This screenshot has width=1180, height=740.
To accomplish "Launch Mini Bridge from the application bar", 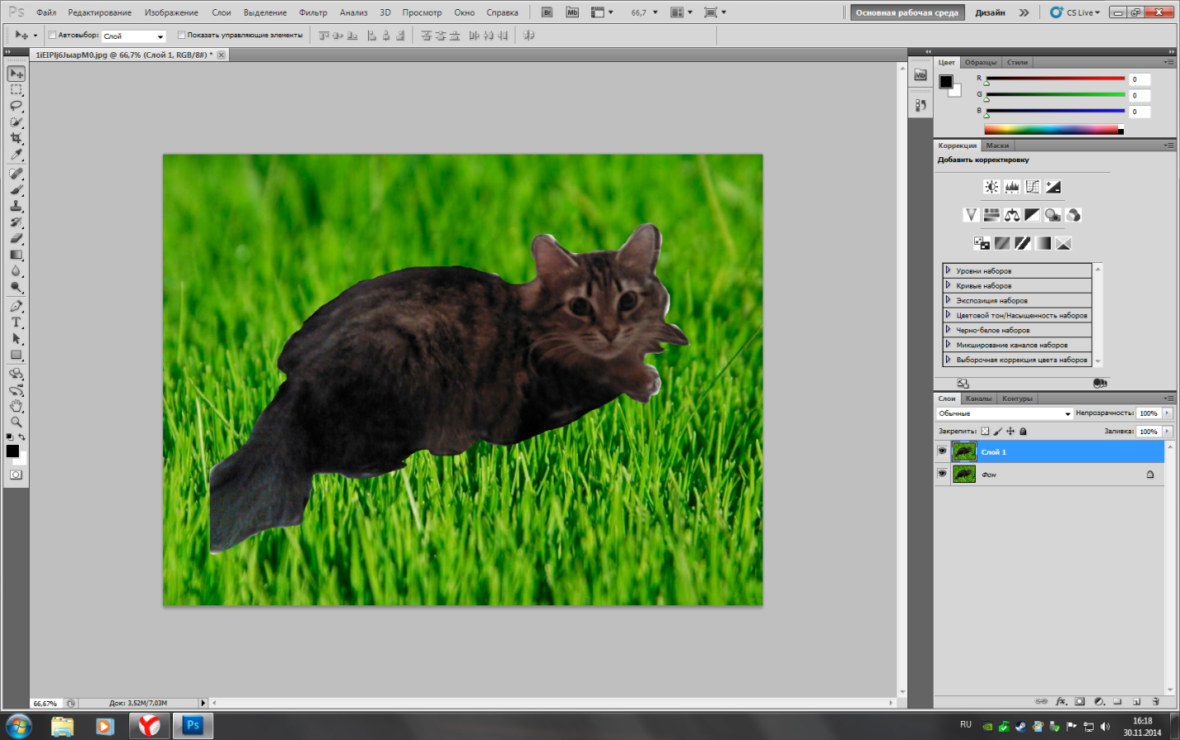I will coord(572,12).
